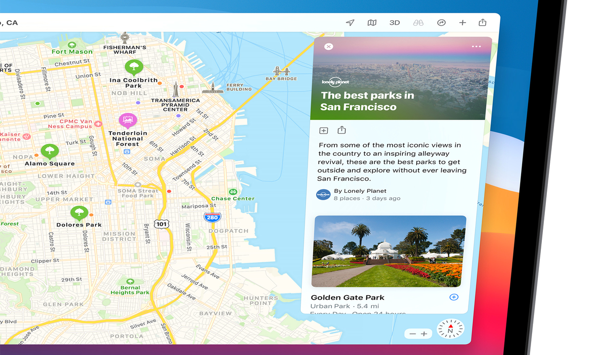Click the Kaiser Permanente hospital marker
This screenshot has height=355, width=606.
pos(27,137)
